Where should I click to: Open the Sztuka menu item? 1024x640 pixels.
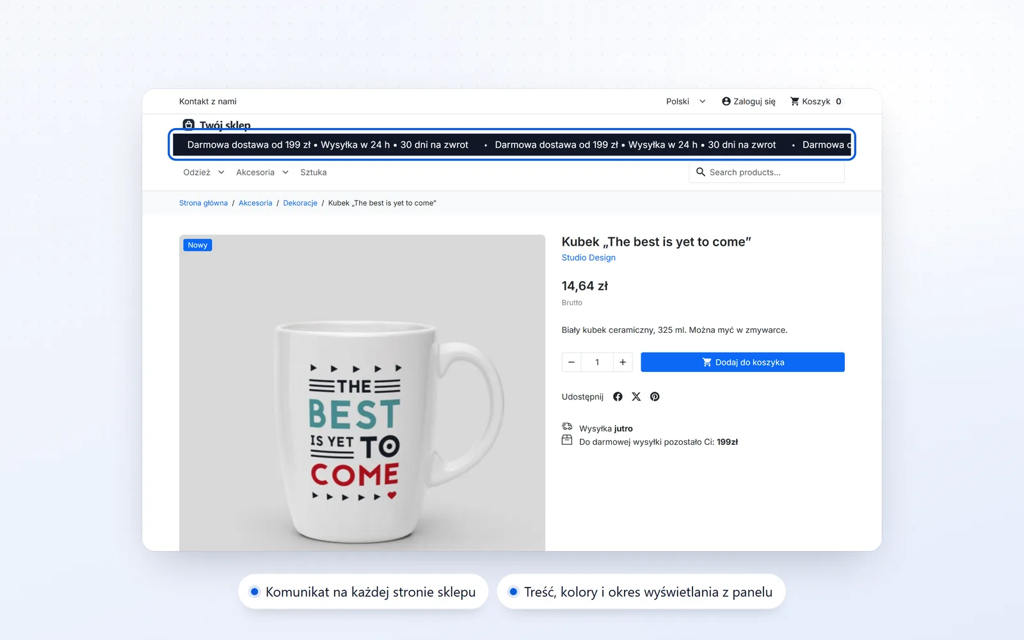click(x=314, y=172)
